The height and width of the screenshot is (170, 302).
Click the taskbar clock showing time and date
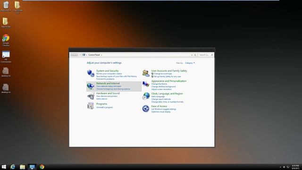295,167
